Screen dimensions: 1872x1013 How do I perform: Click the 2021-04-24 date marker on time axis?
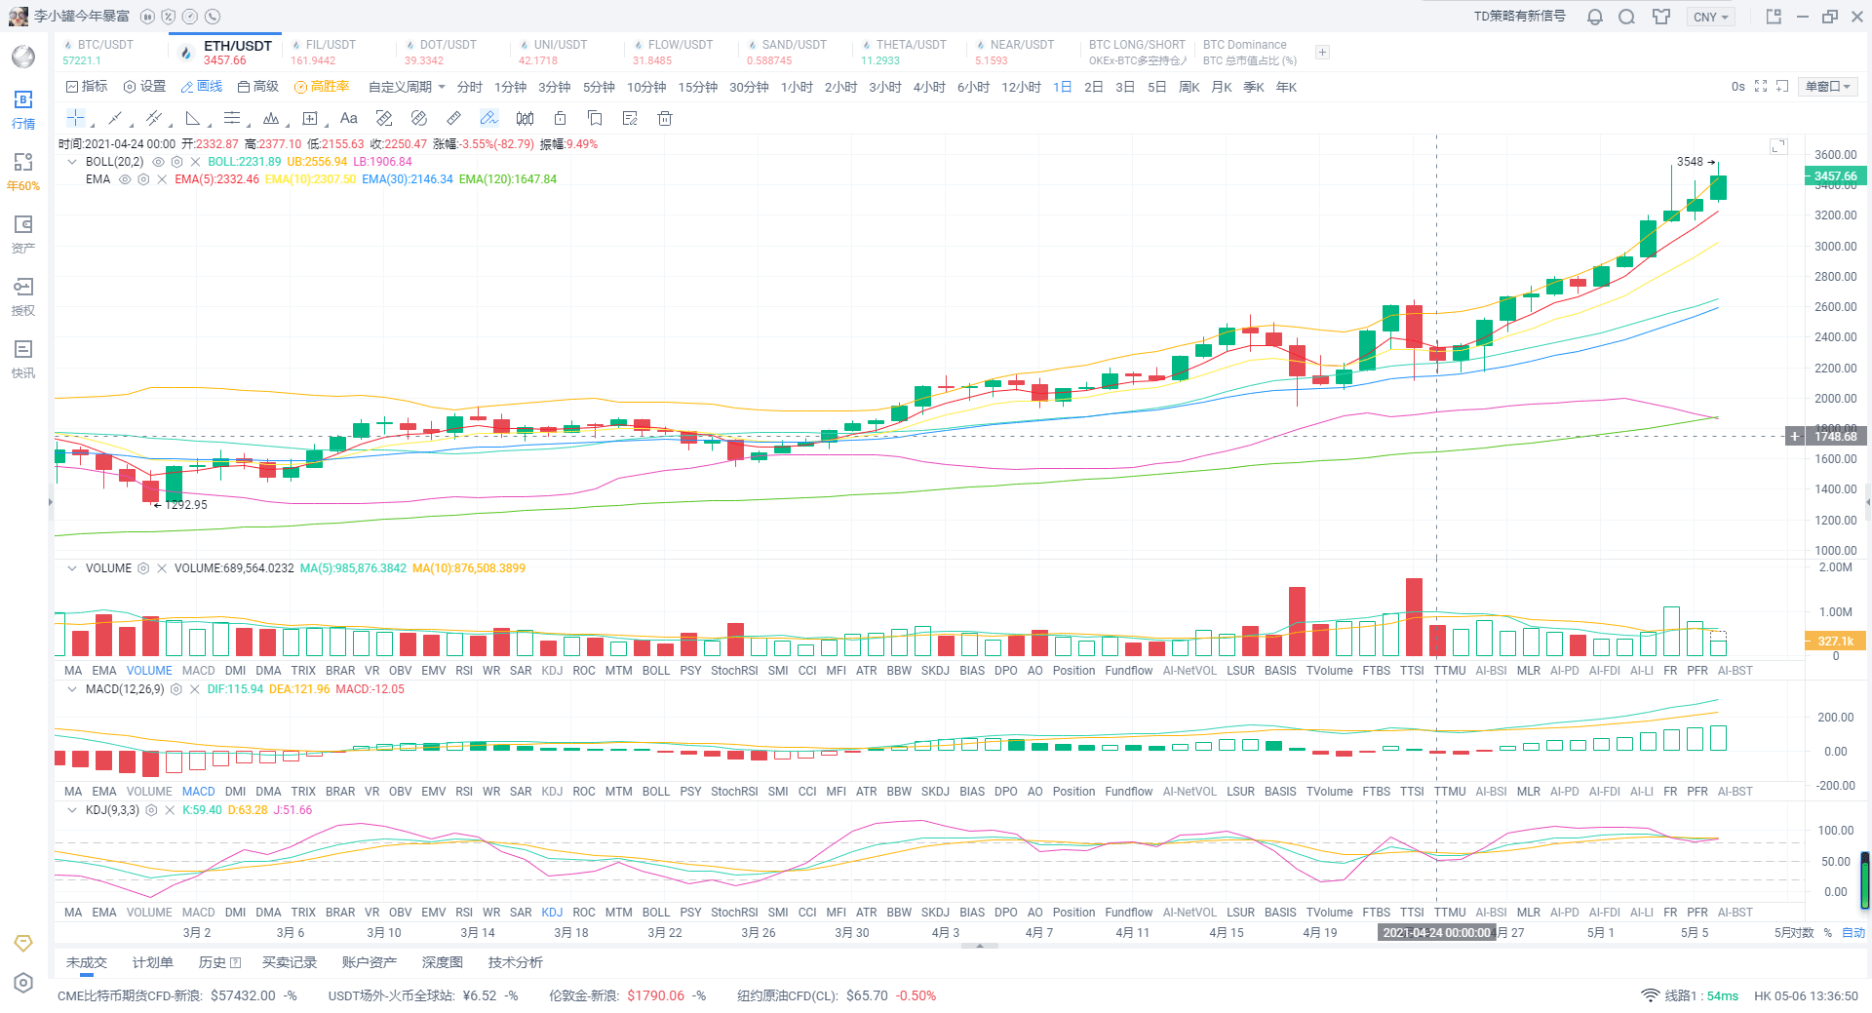(x=1436, y=933)
